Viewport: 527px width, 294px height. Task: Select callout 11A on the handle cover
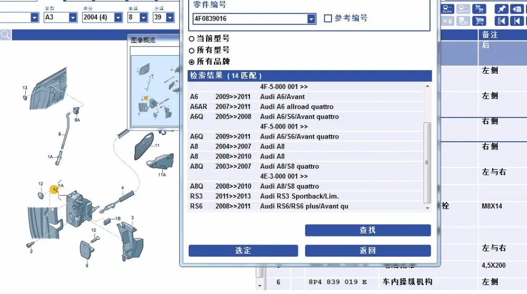pyautogui.click(x=162, y=175)
